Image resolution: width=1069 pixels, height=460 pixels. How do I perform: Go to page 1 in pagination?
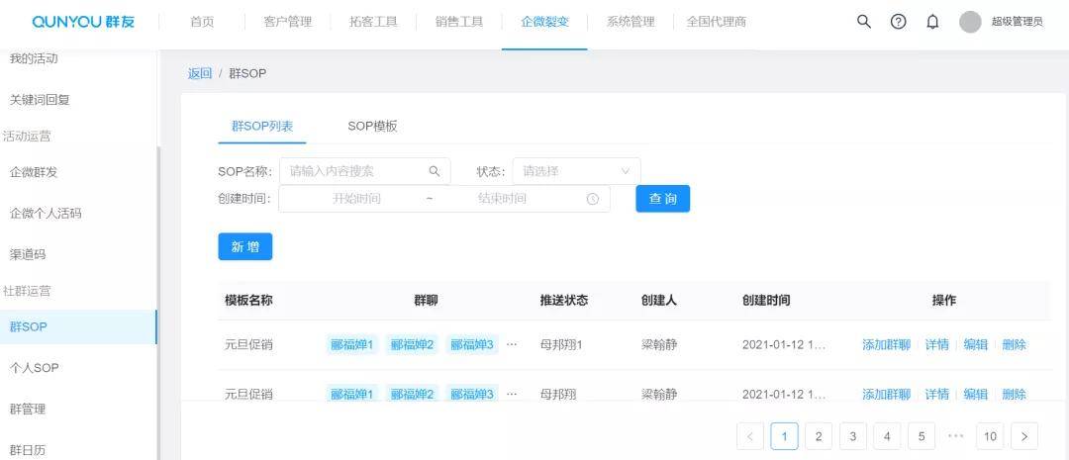click(784, 436)
